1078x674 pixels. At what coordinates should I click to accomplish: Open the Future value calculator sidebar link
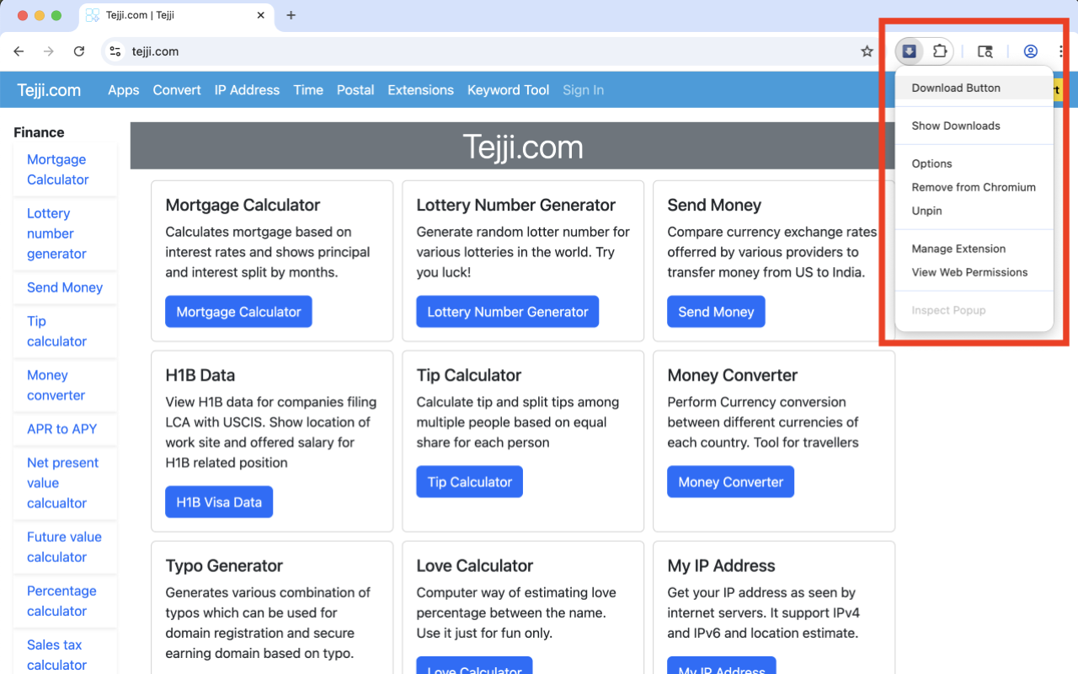click(x=64, y=547)
